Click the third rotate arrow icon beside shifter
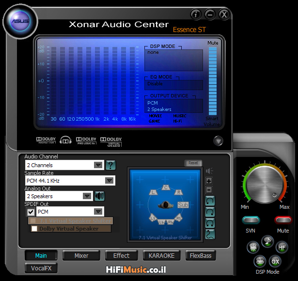 210,223
